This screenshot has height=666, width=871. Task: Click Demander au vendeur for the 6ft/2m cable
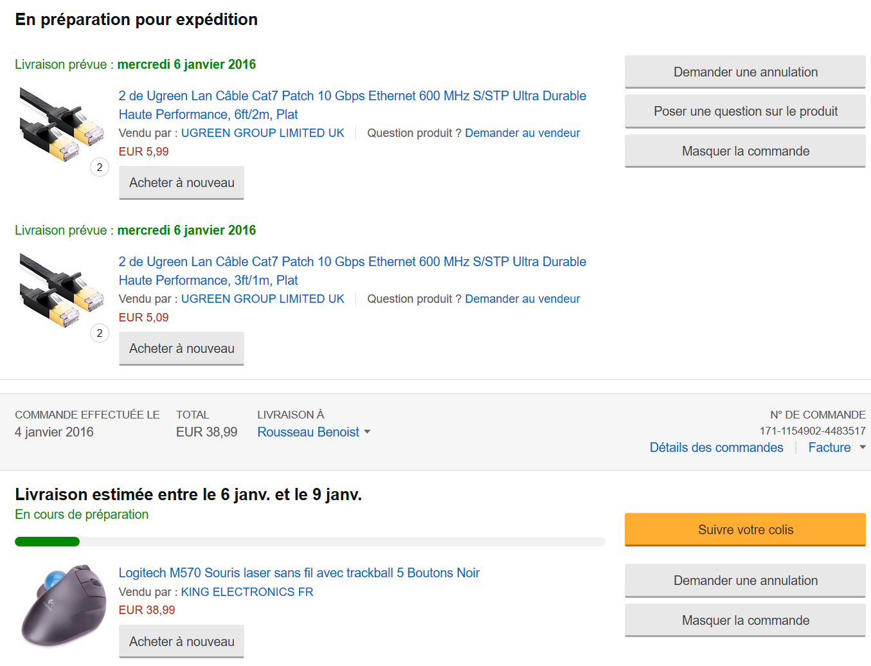[x=522, y=133]
